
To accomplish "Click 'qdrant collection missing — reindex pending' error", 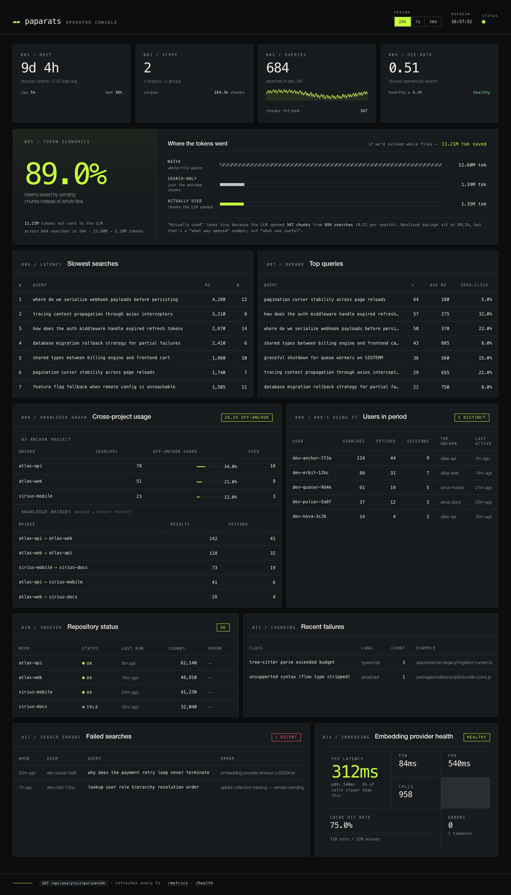I will tap(262, 787).
